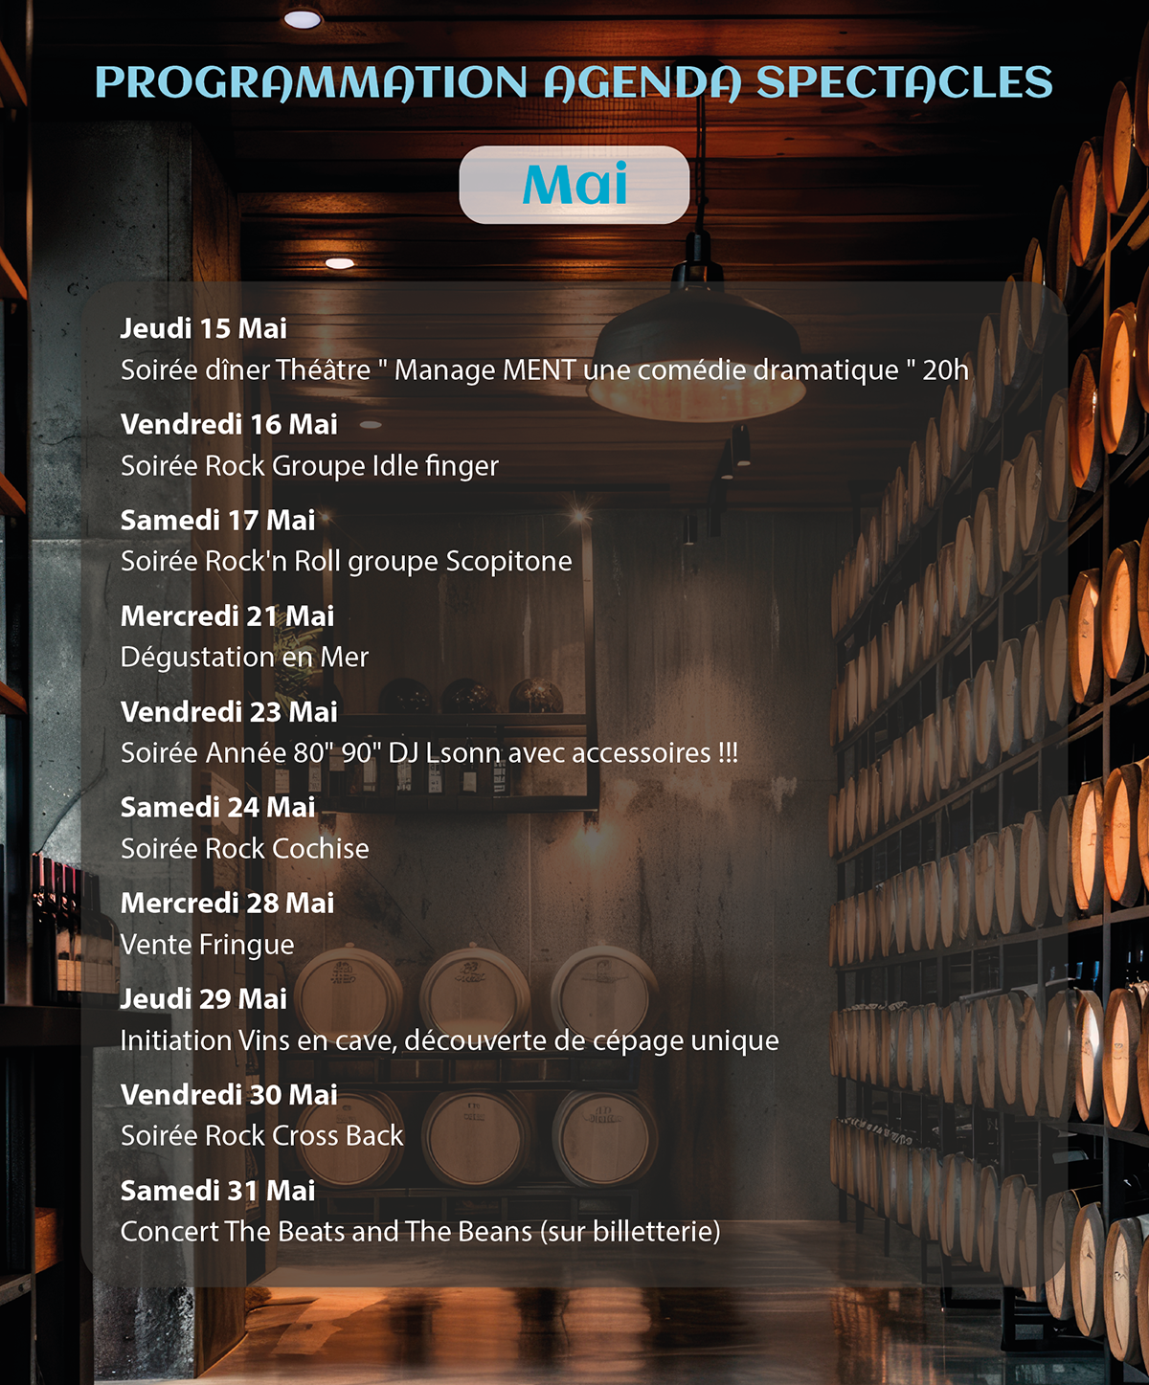Click the Soirée dîner Théâtre Manage MENT line
Viewport: 1149px width, 1385px height.
coord(545,369)
